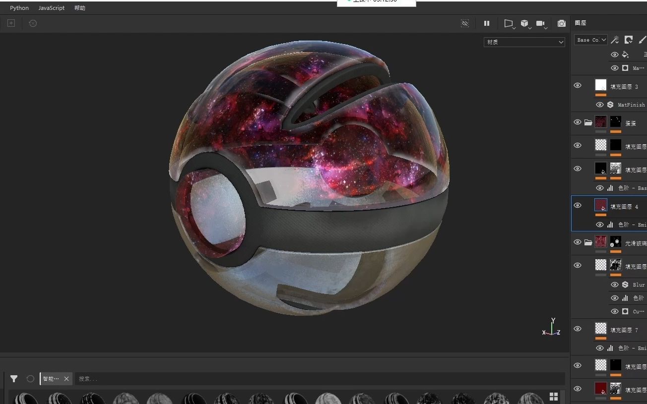Select the red thumbnail of 填充图层 4
Screen dimensions: 647x404
[601, 205]
